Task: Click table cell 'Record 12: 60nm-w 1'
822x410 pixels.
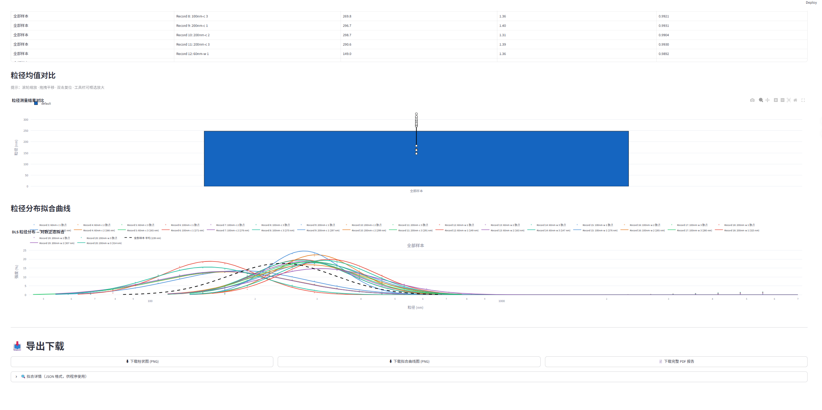Action: pos(257,54)
